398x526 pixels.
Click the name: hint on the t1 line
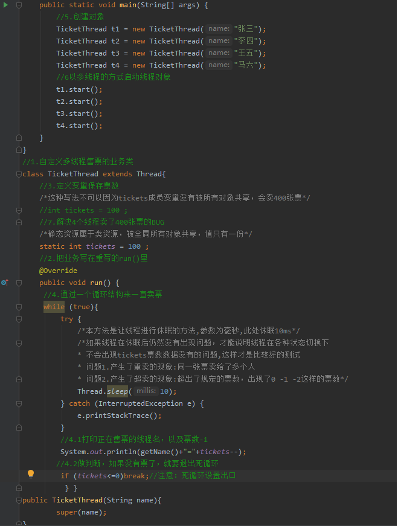pos(219,29)
